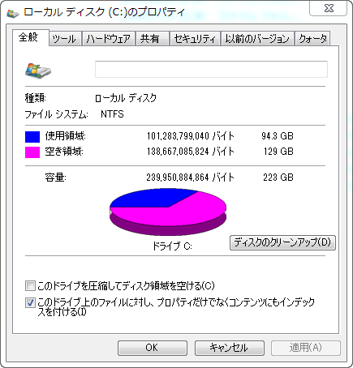Select the 共有 tab
The width and height of the screenshot is (353, 368).
click(x=152, y=39)
